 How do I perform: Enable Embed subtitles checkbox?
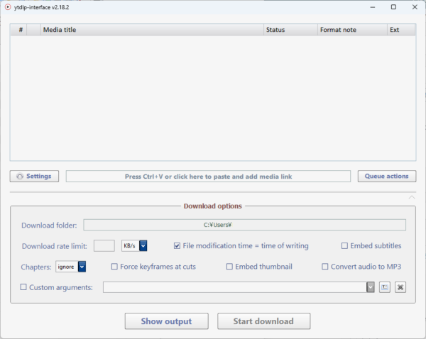pyautogui.click(x=344, y=246)
